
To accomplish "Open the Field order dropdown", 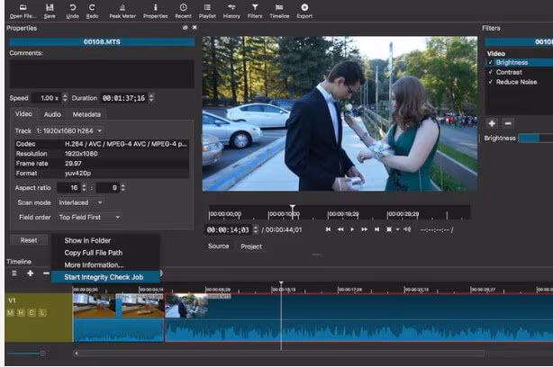I will 89,217.
